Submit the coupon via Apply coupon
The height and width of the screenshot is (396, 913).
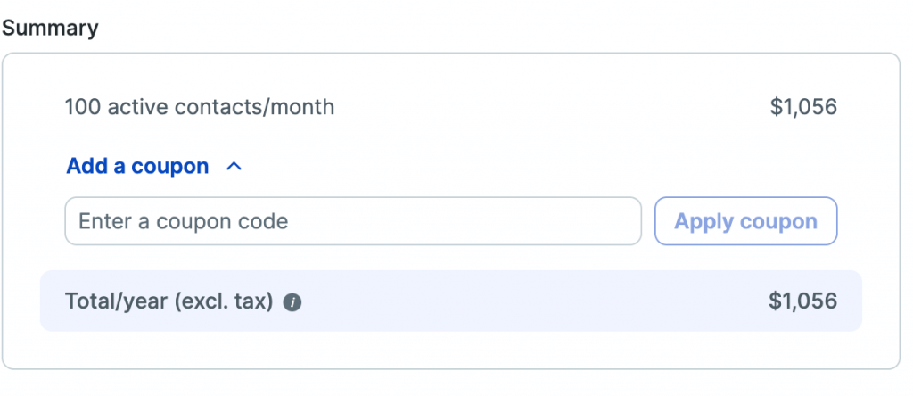(x=745, y=221)
